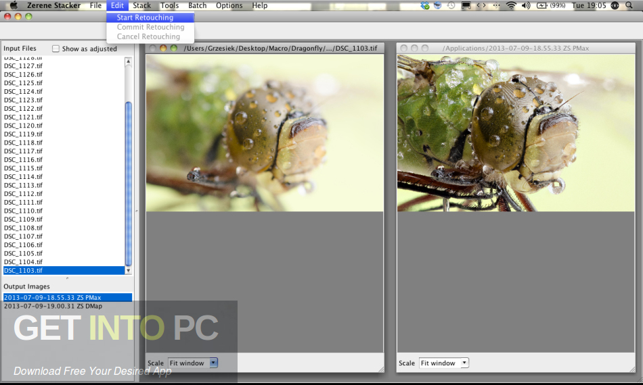643x385 pixels.
Task: Click the Edit menu title
Action: 117,5
